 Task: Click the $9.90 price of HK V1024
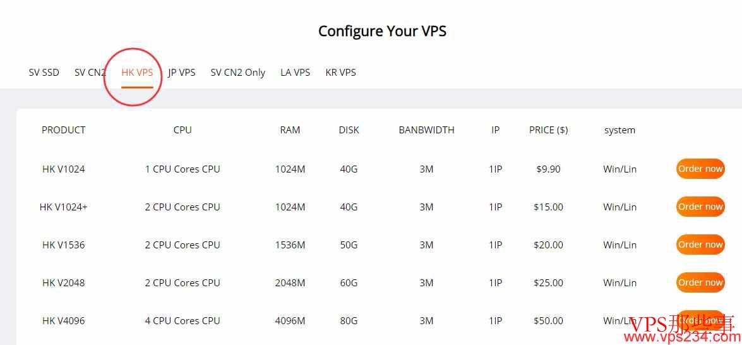coord(549,169)
